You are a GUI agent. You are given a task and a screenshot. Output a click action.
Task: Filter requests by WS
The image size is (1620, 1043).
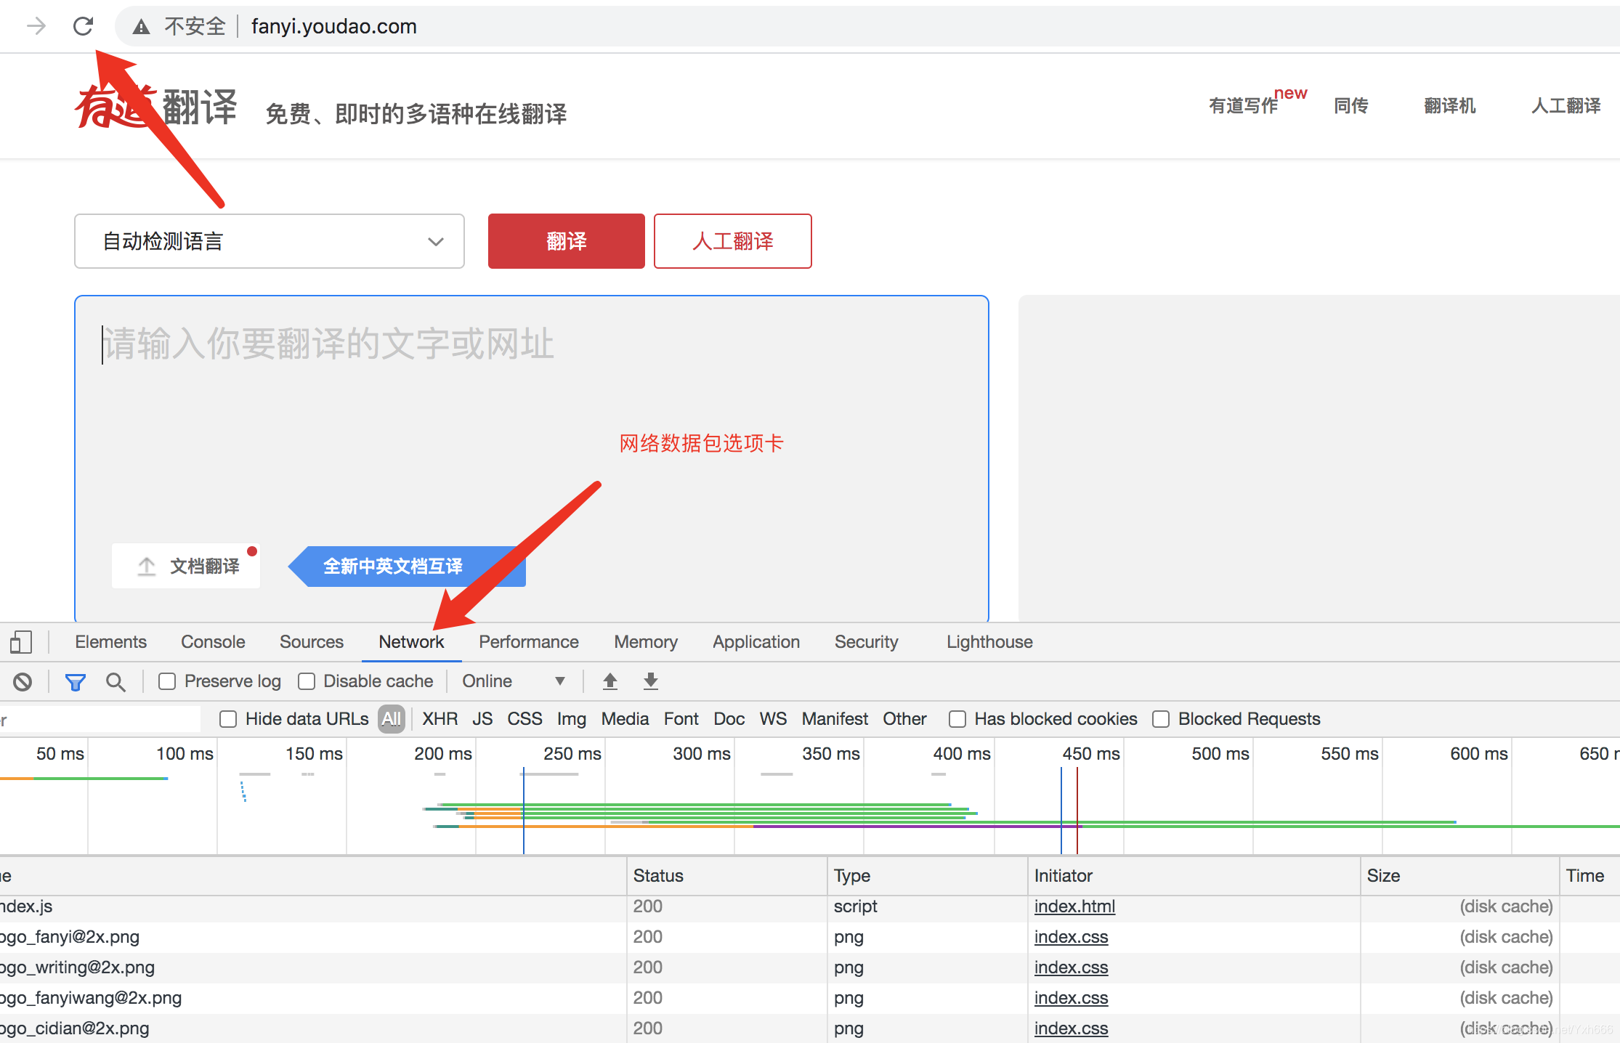coord(773,719)
